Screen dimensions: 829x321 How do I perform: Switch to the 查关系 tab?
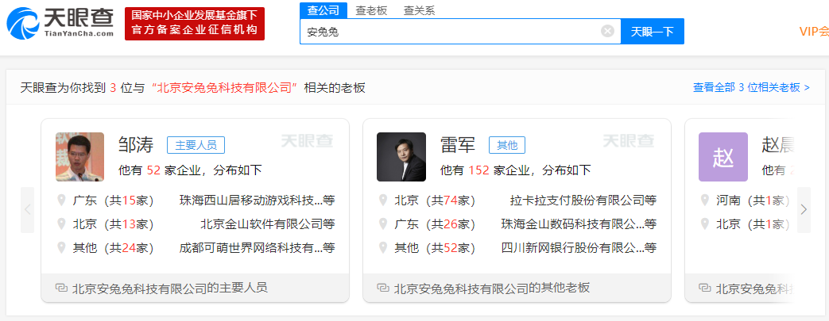419,10
